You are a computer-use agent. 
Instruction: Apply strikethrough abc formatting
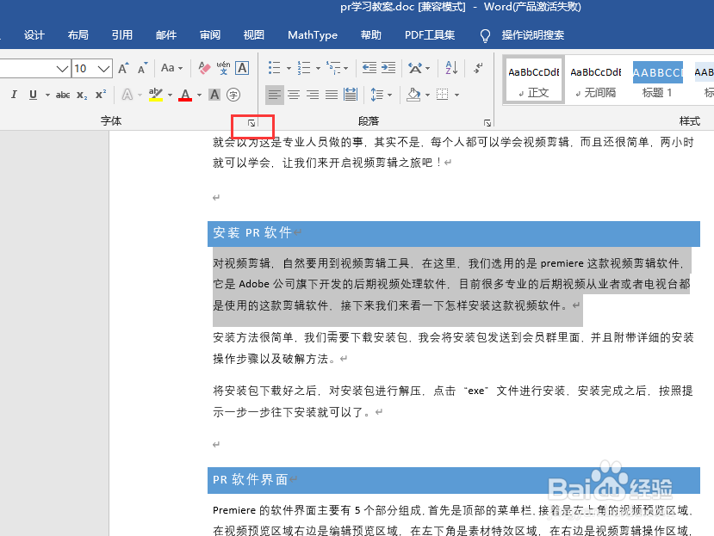click(x=62, y=95)
